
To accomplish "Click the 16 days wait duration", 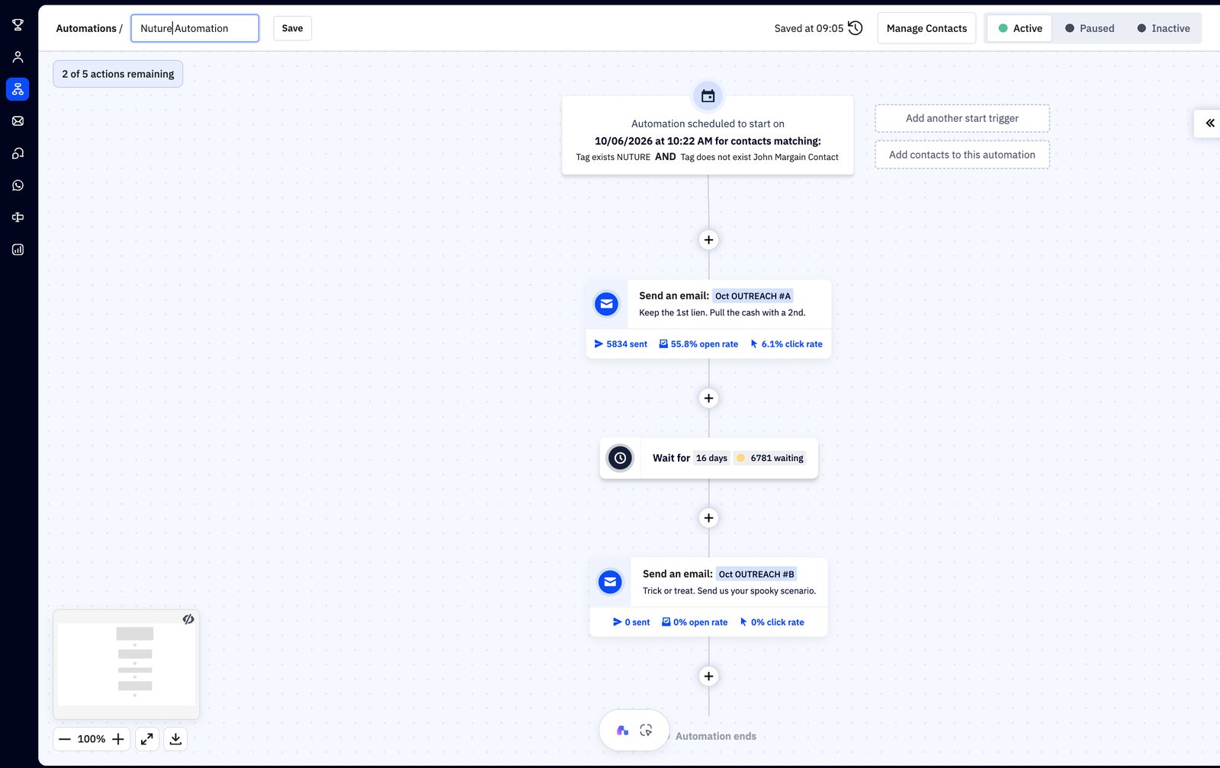I will [x=711, y=458].
